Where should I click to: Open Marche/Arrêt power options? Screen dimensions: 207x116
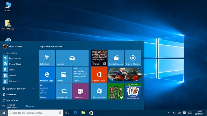tap(12, 100)
